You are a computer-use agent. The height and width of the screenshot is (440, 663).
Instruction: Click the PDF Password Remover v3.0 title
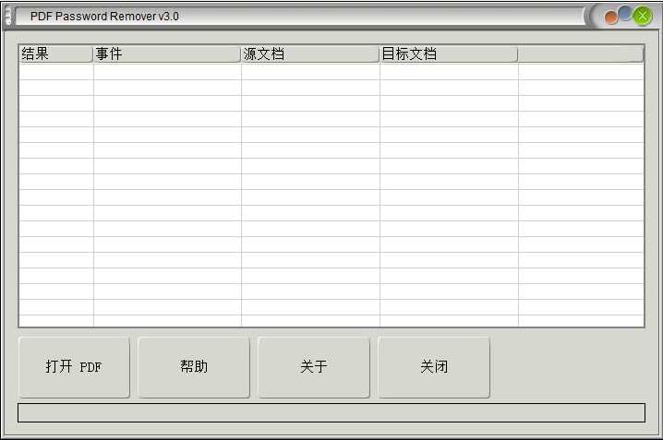coord(104,16)
